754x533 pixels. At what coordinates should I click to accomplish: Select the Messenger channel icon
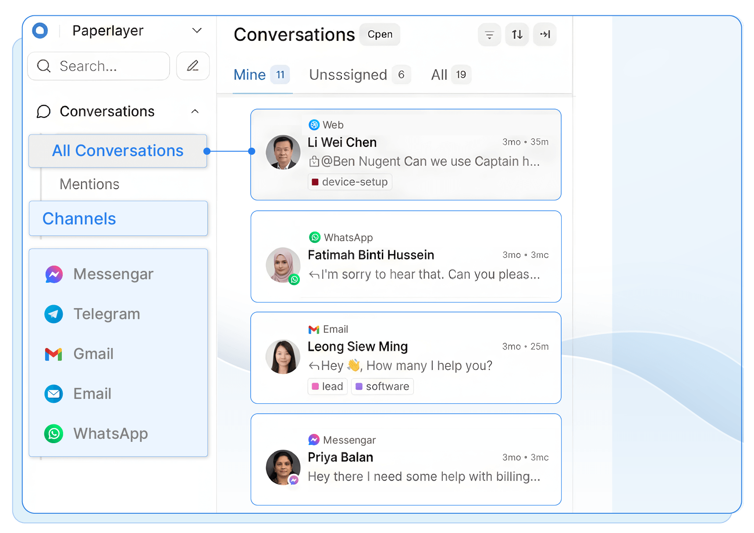(x=53, y=274)
